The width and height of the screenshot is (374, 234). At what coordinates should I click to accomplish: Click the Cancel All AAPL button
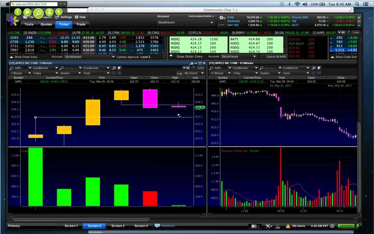click(x=276, y=57)
